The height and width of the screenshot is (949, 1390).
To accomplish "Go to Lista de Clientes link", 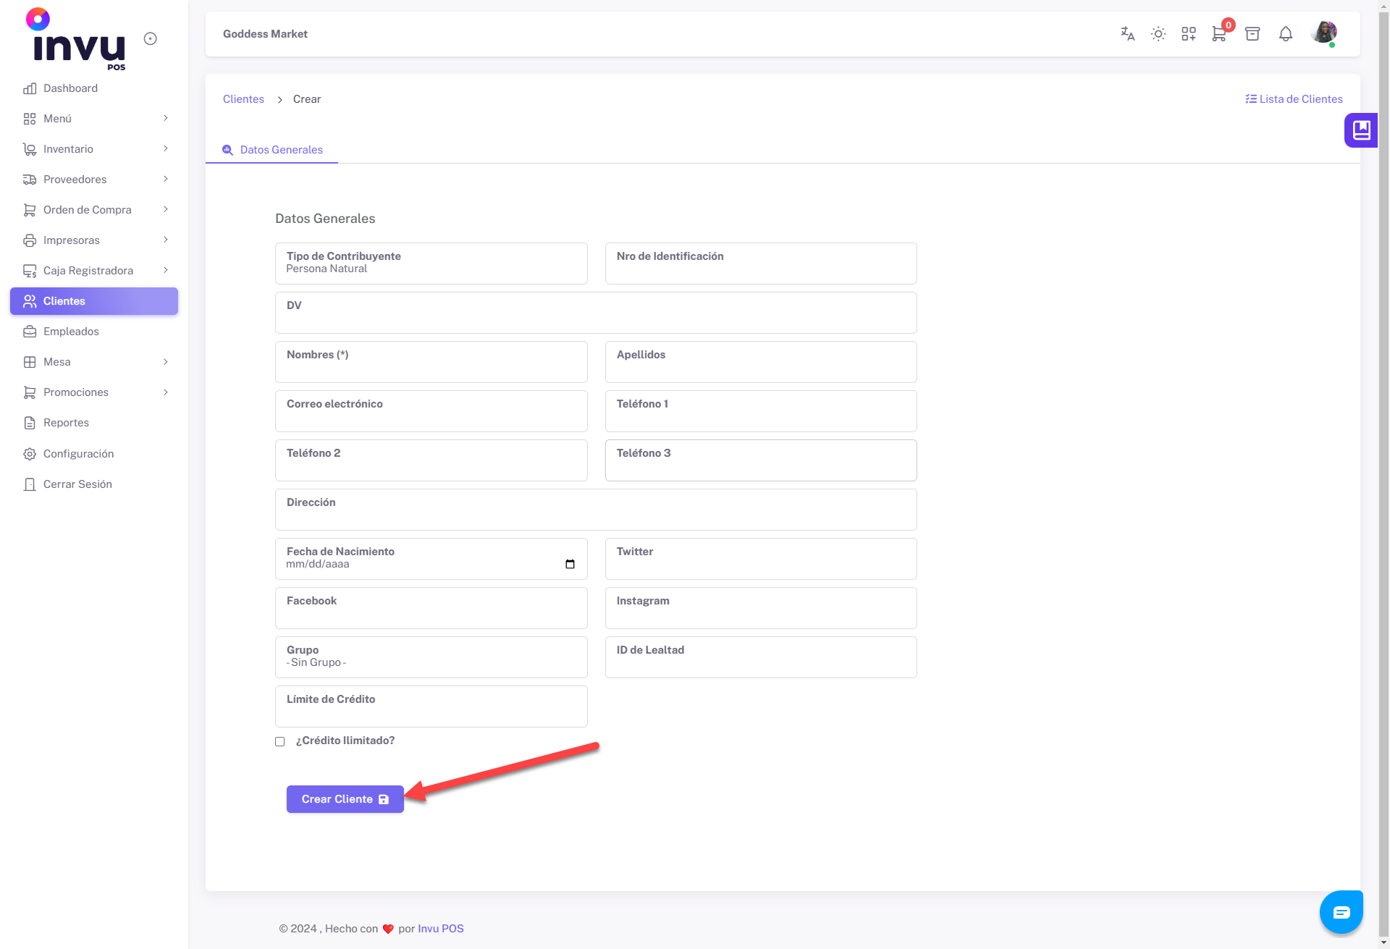I will (x=1294, y=99).
